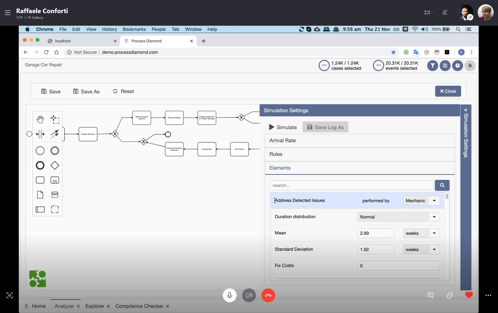Viewport: 498px width, 313px height.
Task: Click the round save icon in header
Action: 445,65
